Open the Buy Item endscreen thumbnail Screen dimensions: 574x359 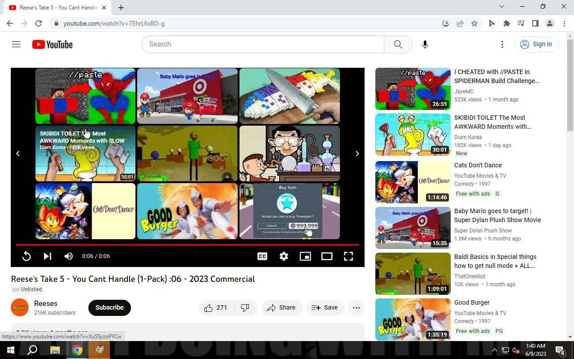(x=290, y=211)
